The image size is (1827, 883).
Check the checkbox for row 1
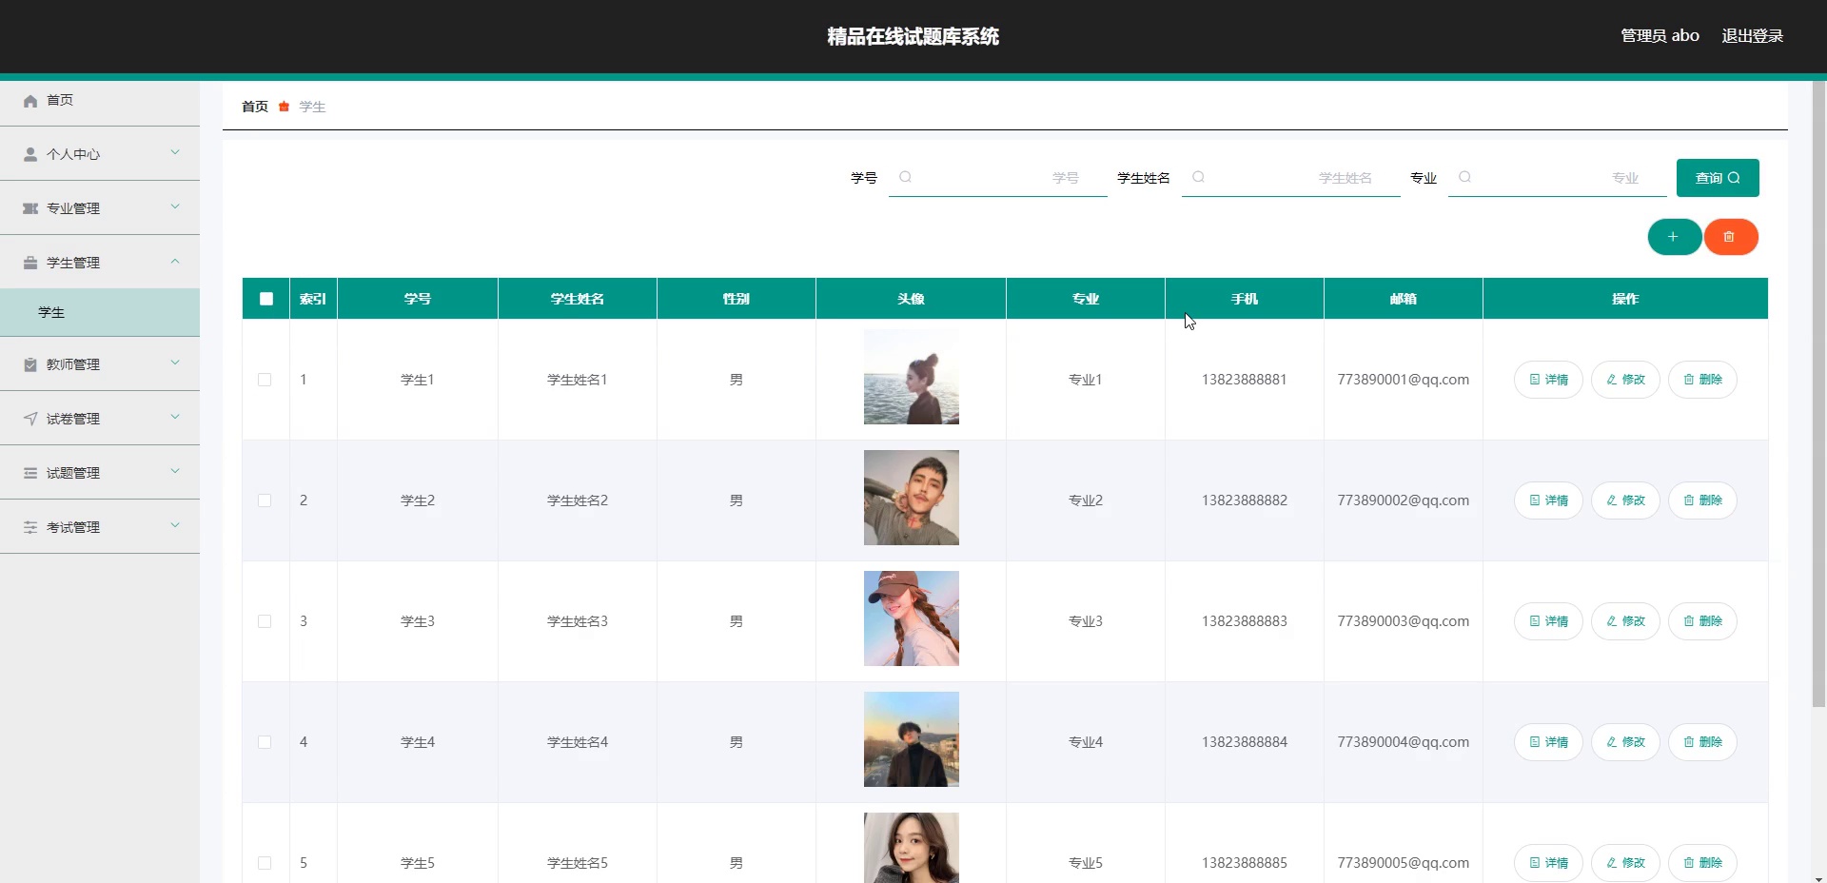[265, 380]
